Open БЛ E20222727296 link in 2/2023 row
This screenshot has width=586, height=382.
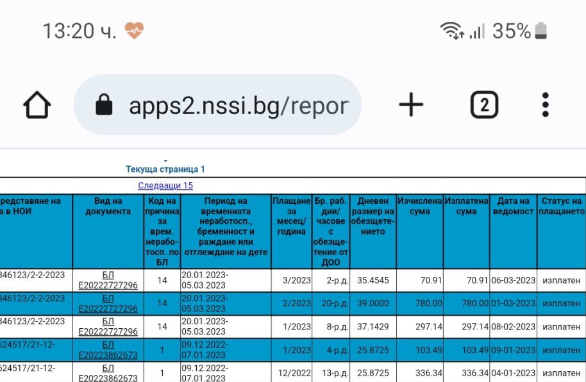click(108, 303)
